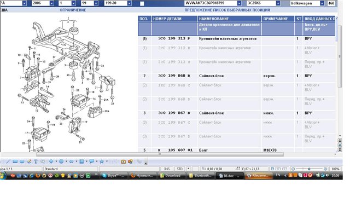The image size is (350, 219).
Task: Select the Freeform line pencil tool
Action: coord(29,162)
